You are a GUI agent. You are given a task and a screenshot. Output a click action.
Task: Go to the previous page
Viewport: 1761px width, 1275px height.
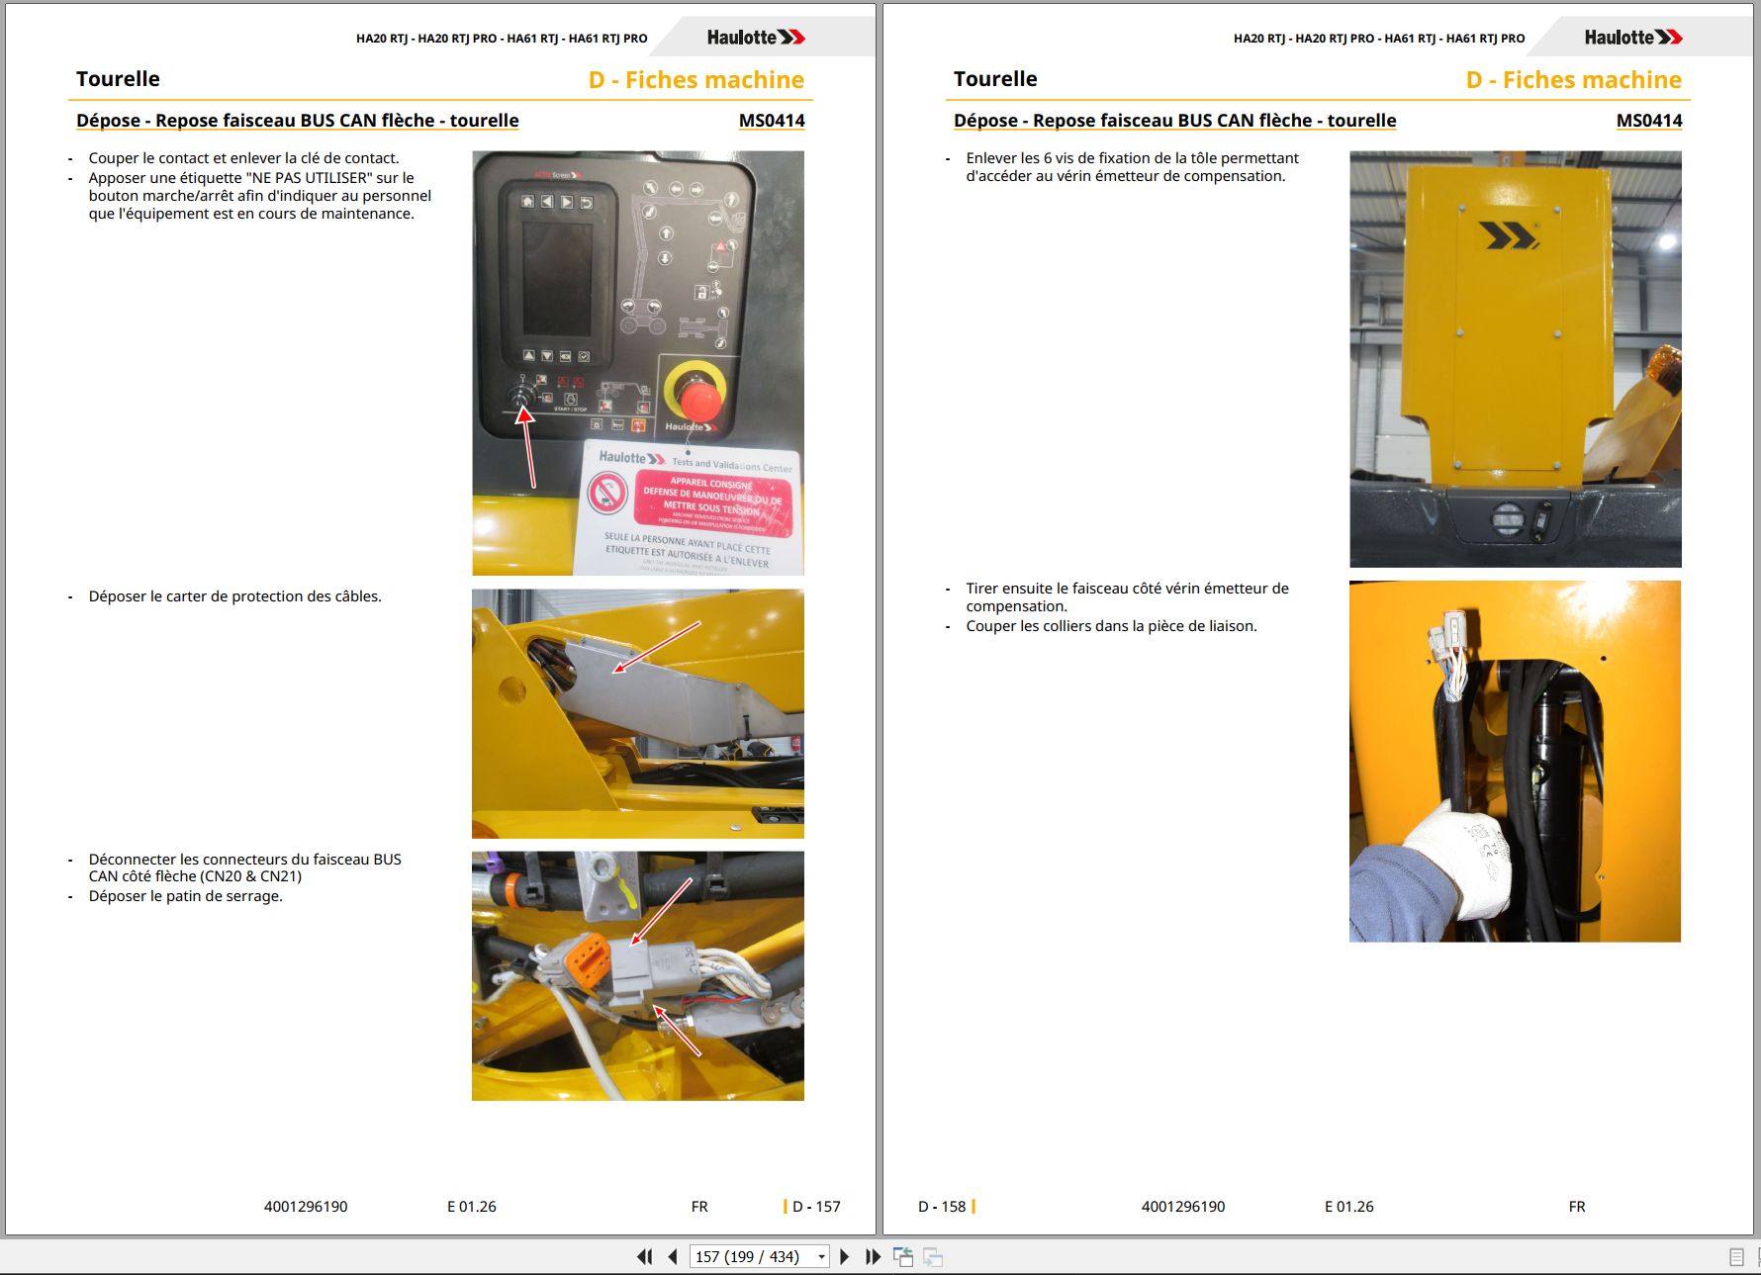point(673,1256)
